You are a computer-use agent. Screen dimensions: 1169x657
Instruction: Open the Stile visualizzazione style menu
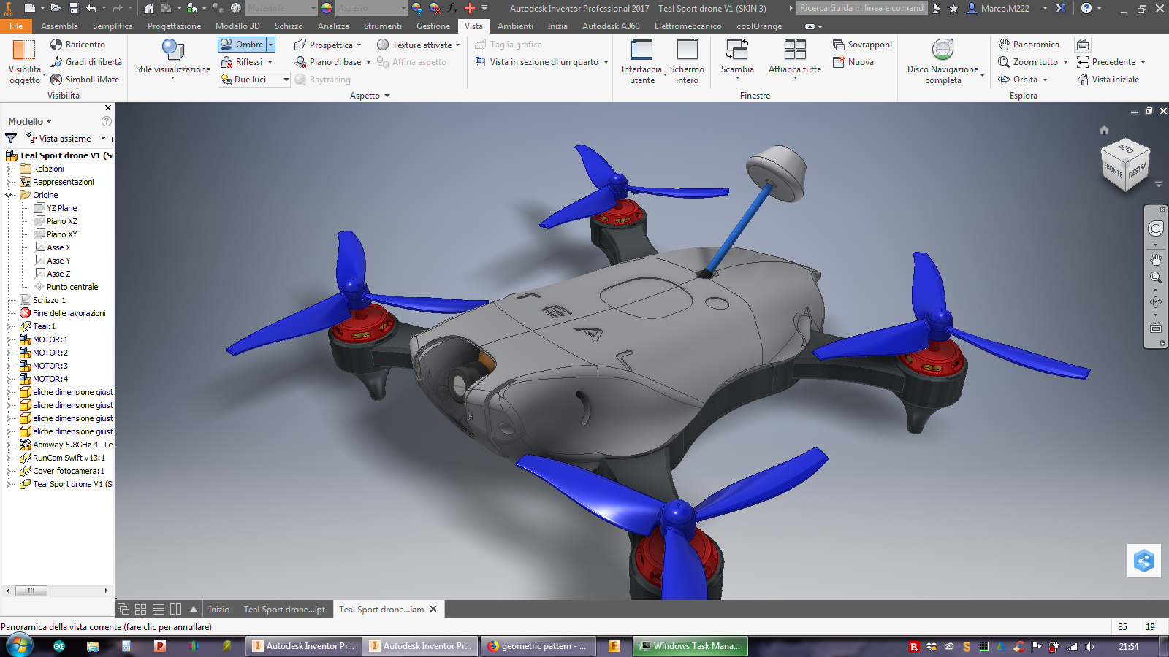pyautogui.click(x=173, y=58)
